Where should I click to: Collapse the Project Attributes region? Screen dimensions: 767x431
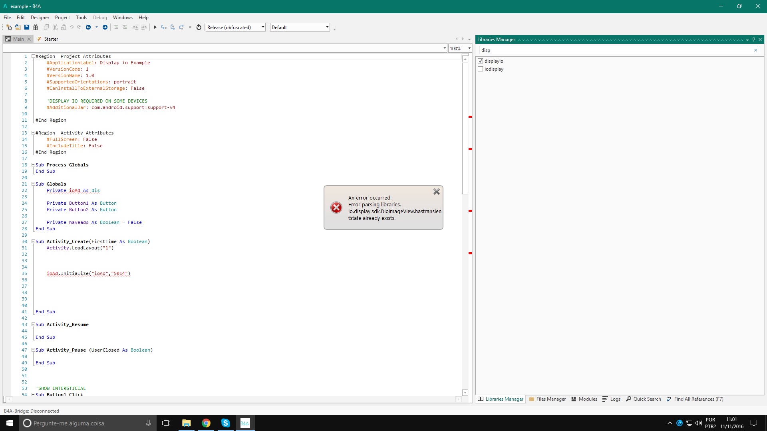pyautogui.click(x=33, y=56)
